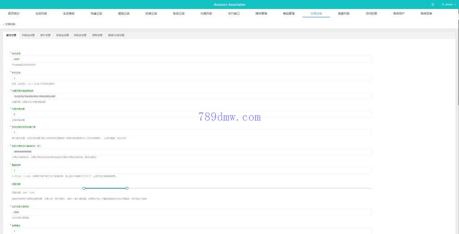Viewport: 459px width, 234px height.
Task: Open the admin user dropdown
Action: tap(447, 4)
